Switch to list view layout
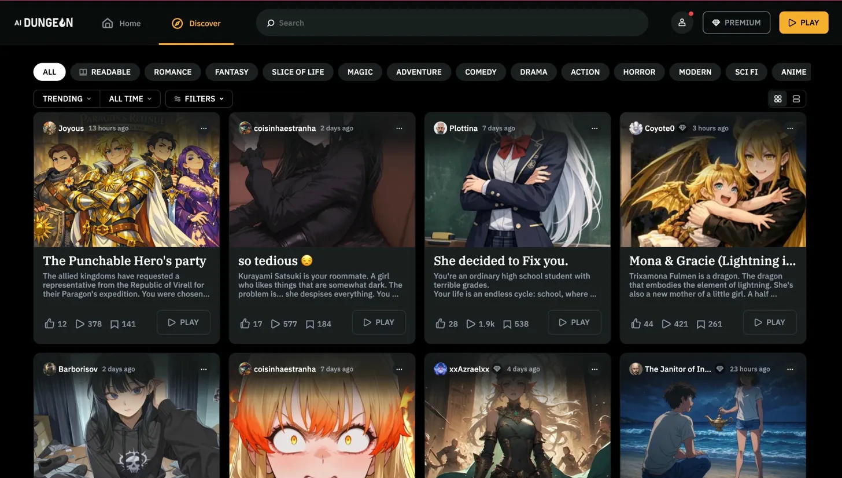The image size is (842, 478). [x=796, y=99]
